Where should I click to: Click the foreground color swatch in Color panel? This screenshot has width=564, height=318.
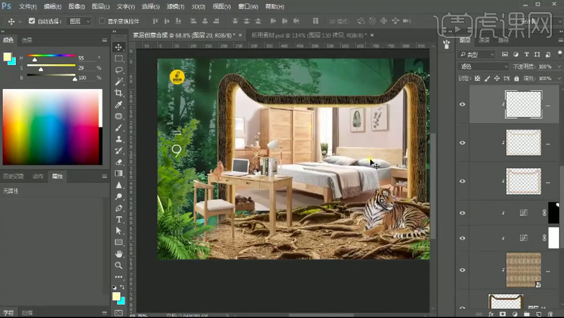pyautogui.click(x=7, y=56)
